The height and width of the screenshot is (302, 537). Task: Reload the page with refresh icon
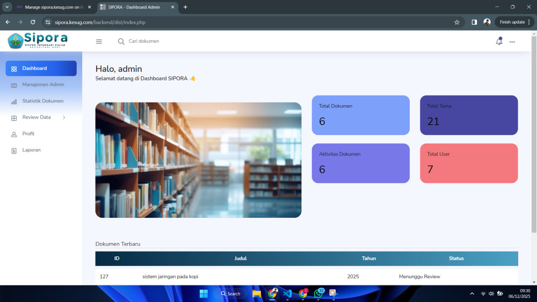click(33, 22)
